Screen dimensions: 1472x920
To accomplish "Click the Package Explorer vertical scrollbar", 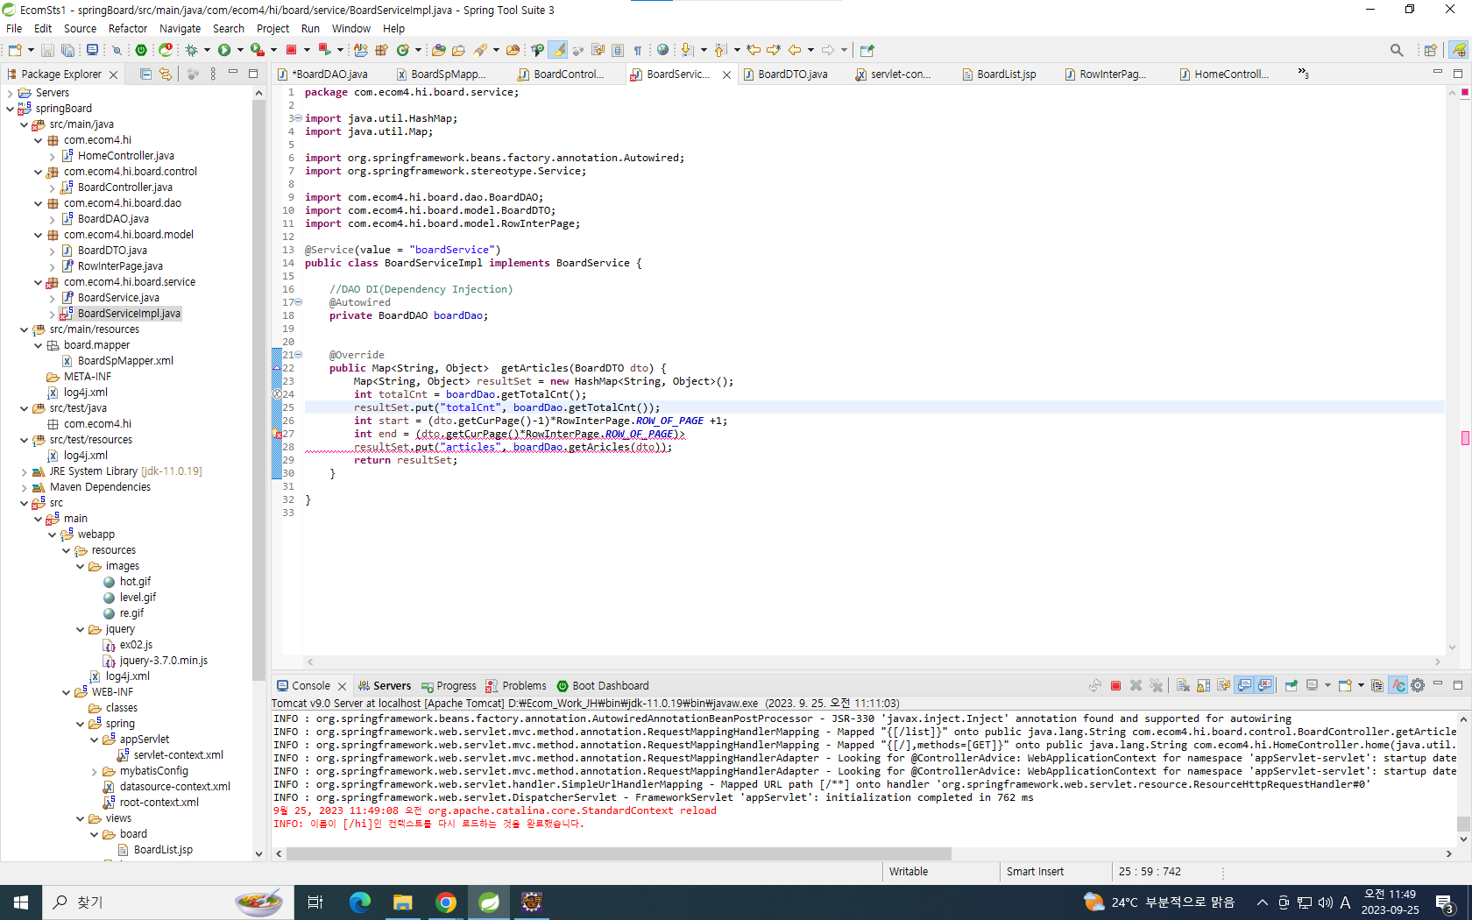I will (x=258, y=390).
